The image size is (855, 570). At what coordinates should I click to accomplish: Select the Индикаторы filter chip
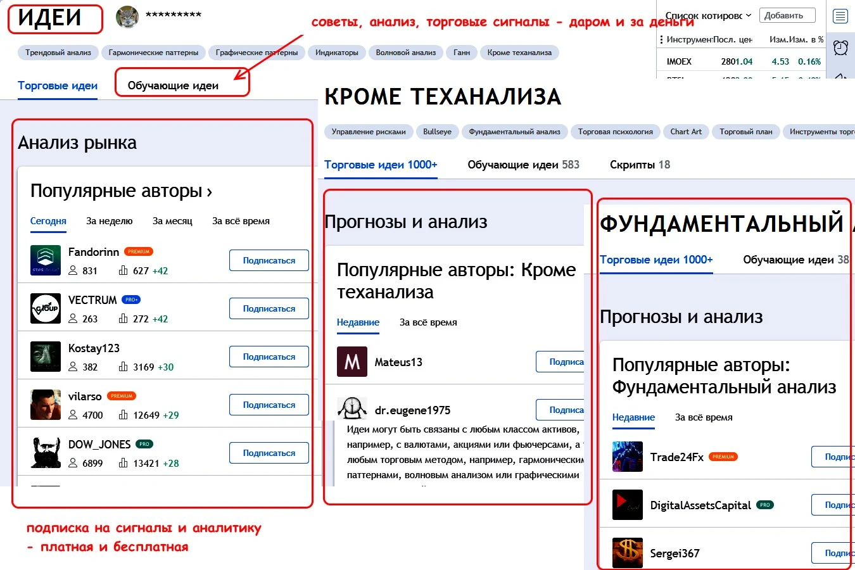[x=337, y=53]
